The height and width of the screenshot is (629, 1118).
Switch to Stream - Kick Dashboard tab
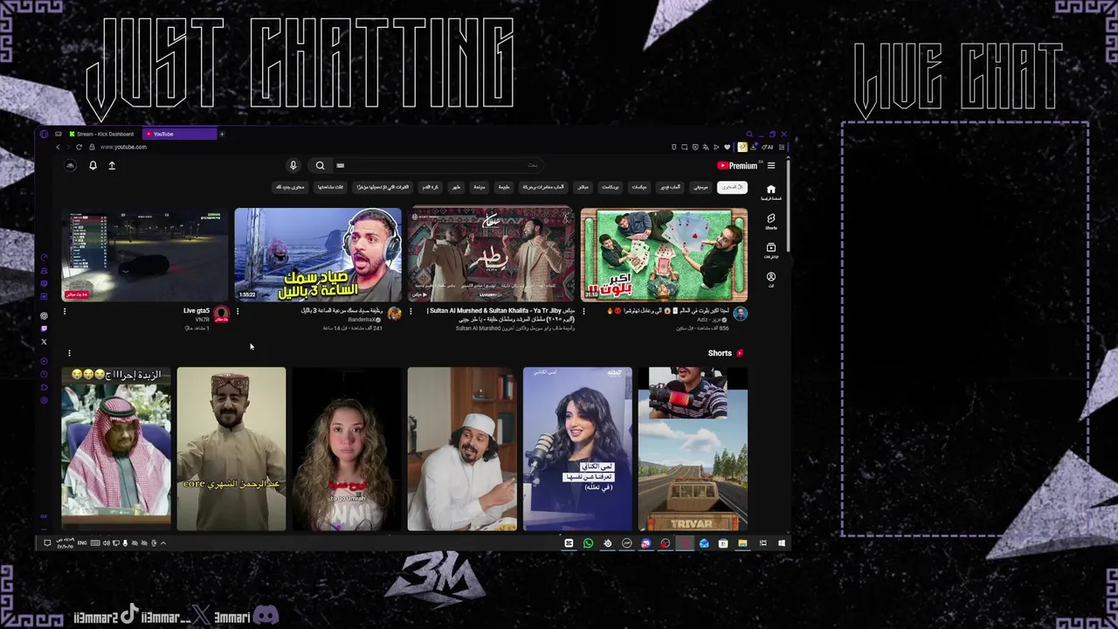pos(100,134)
